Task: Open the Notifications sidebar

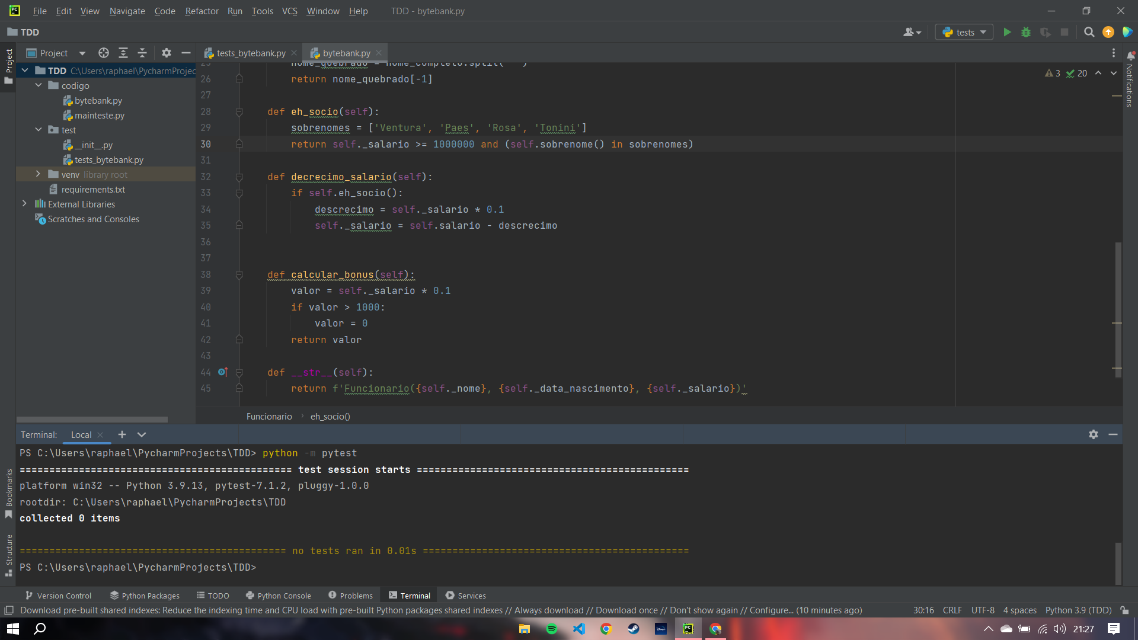Action: (1130, 80)
